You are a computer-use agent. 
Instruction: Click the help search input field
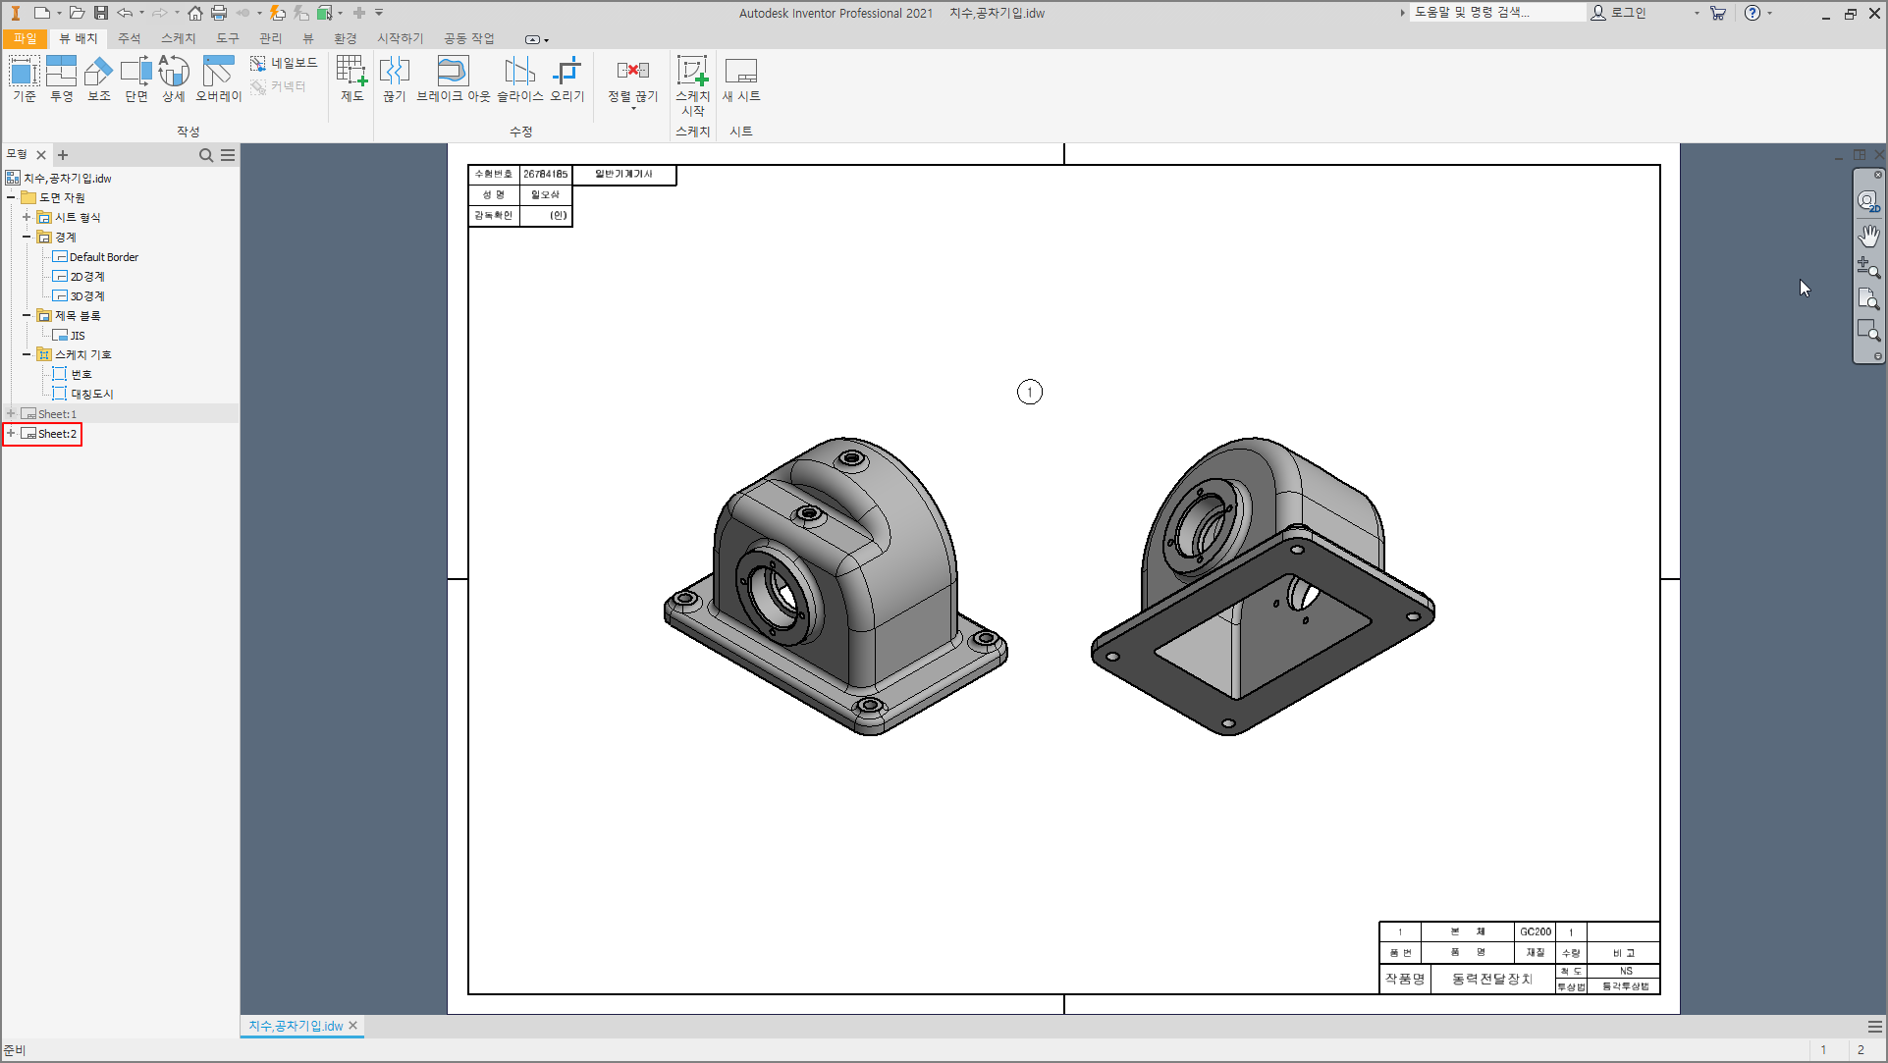point(1495,13)
